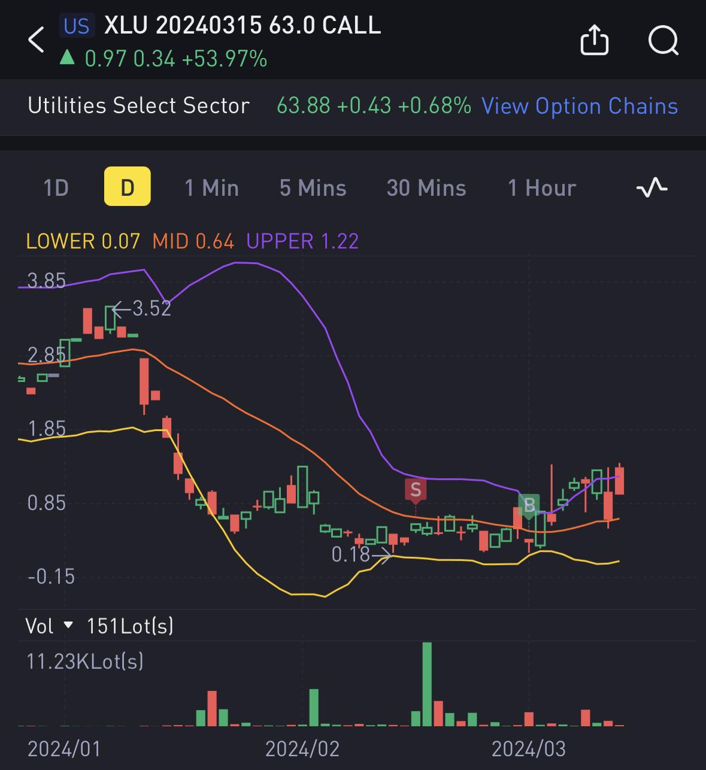706x770 pixels.
Task: Open Utilities Select Sector underlying quote
Action: coord(139,105)
